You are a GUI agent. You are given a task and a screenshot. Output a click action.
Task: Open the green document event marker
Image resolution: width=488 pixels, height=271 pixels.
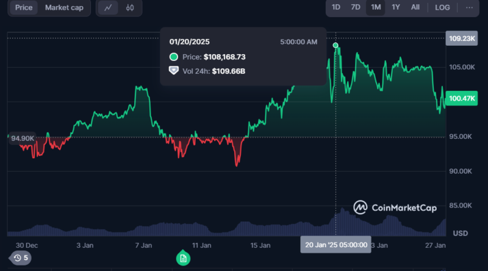click(183, 258)
